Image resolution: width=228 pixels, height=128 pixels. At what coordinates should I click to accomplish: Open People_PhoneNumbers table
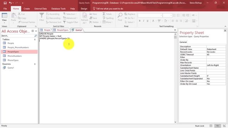click(18, 47)
